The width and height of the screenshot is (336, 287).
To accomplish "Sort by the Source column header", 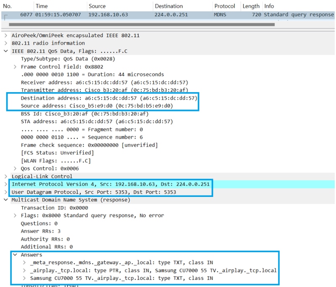I will click(97, 6).
